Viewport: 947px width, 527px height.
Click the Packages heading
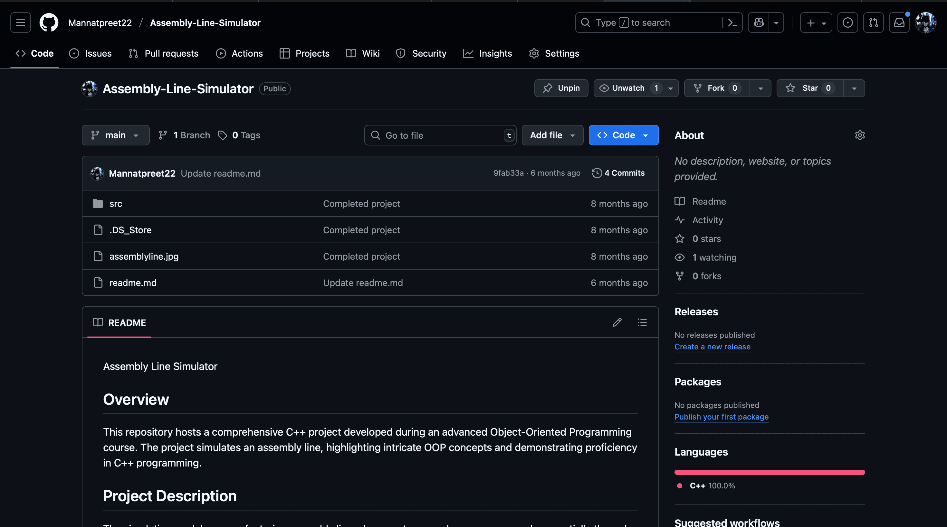[697, 382]
